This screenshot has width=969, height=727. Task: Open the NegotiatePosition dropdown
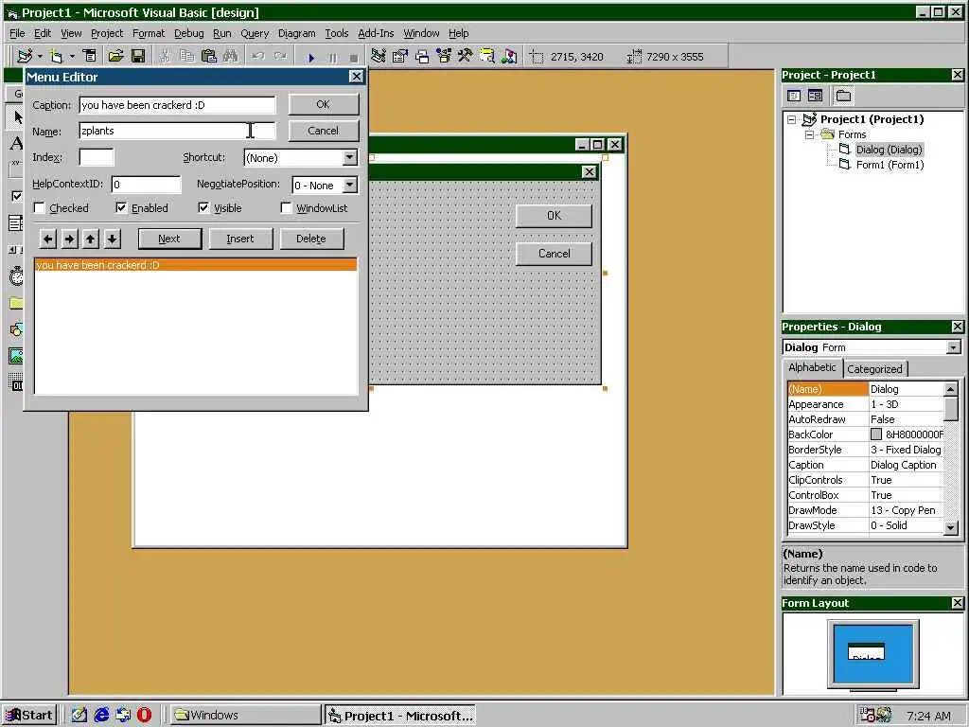coord(350,185)
